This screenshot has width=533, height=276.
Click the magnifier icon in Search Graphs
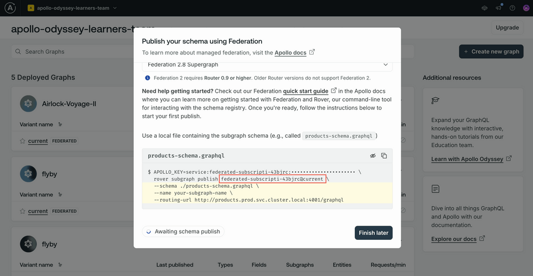(18, 52)
